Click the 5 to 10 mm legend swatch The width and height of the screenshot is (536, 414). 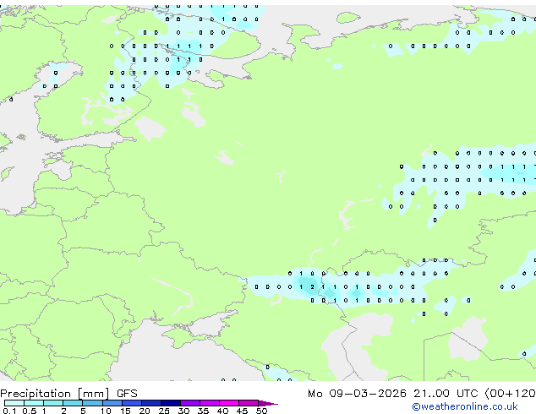tap(92, 403)
